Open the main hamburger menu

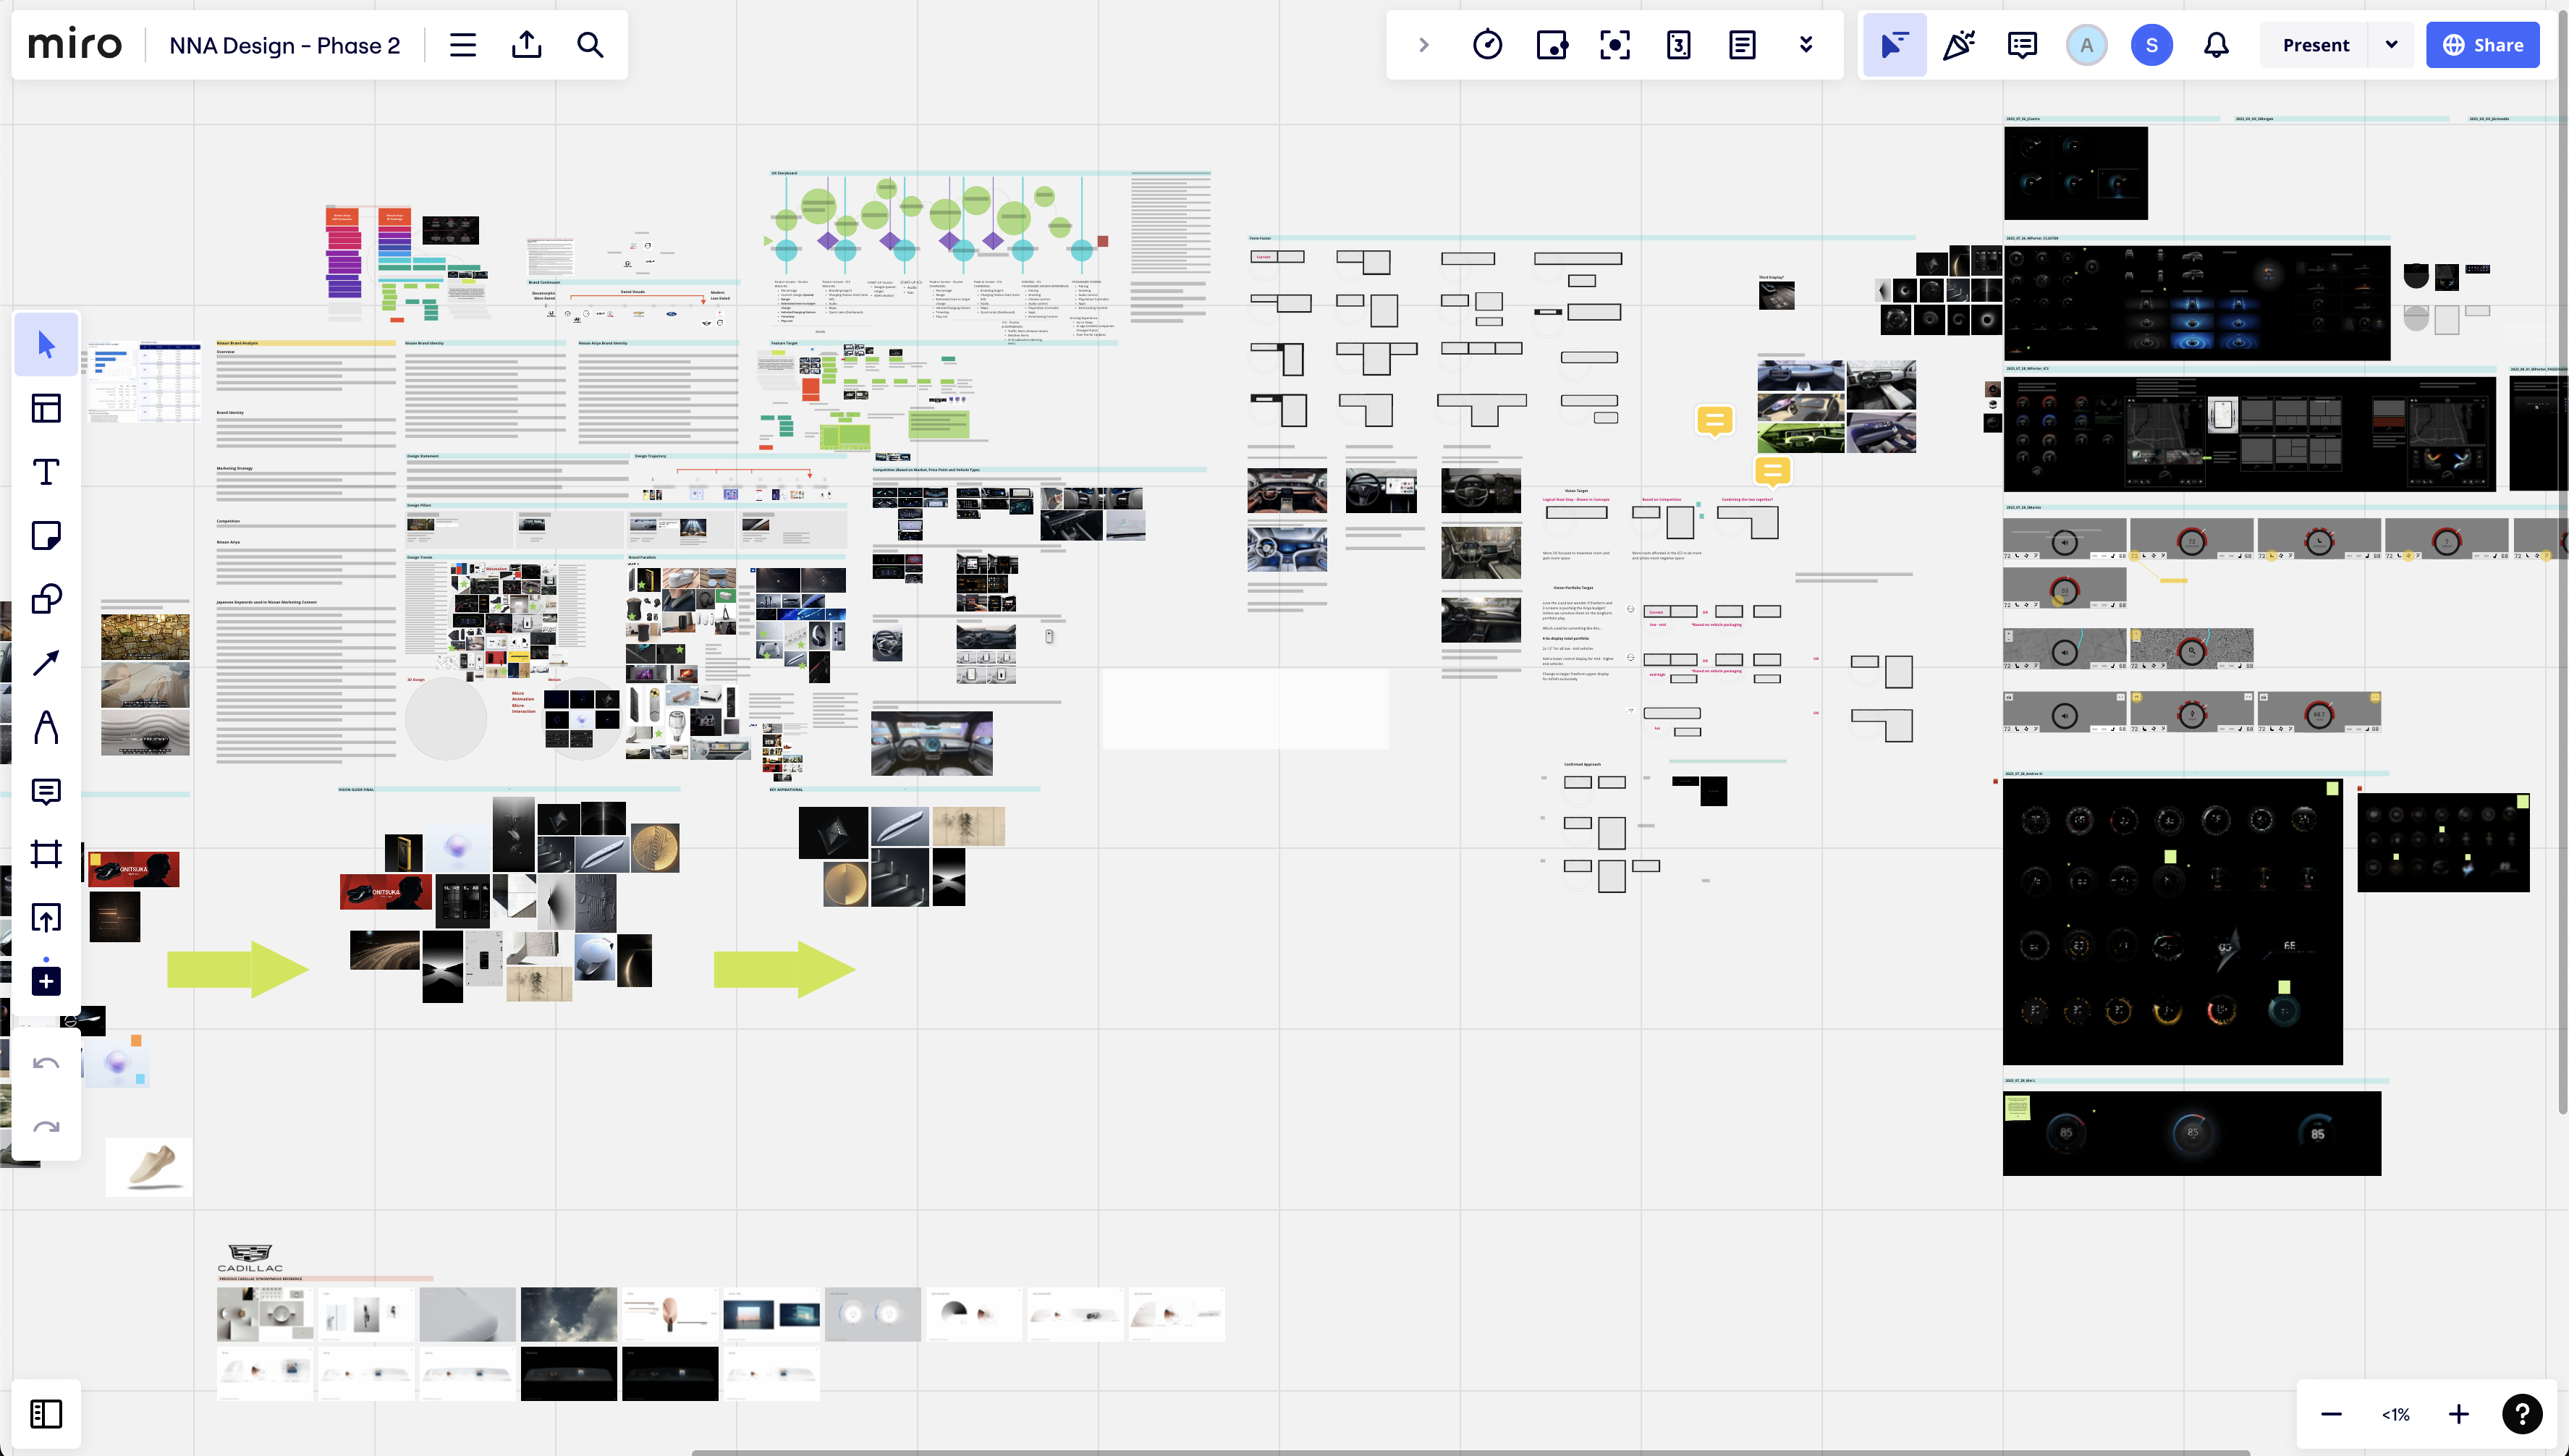tap(462, 45)
